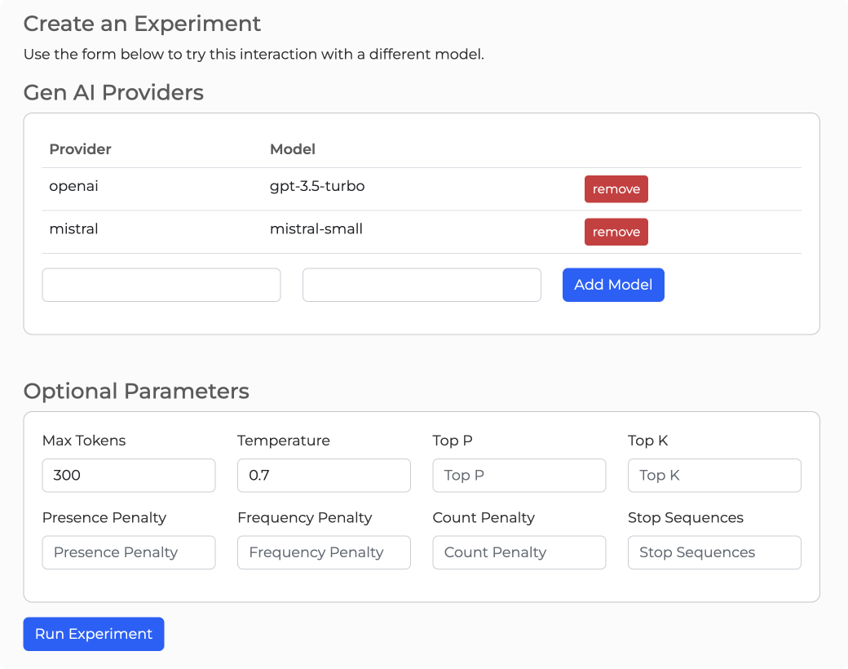Run the experiment
Screen dimensions: 848x669
(94, 634)
